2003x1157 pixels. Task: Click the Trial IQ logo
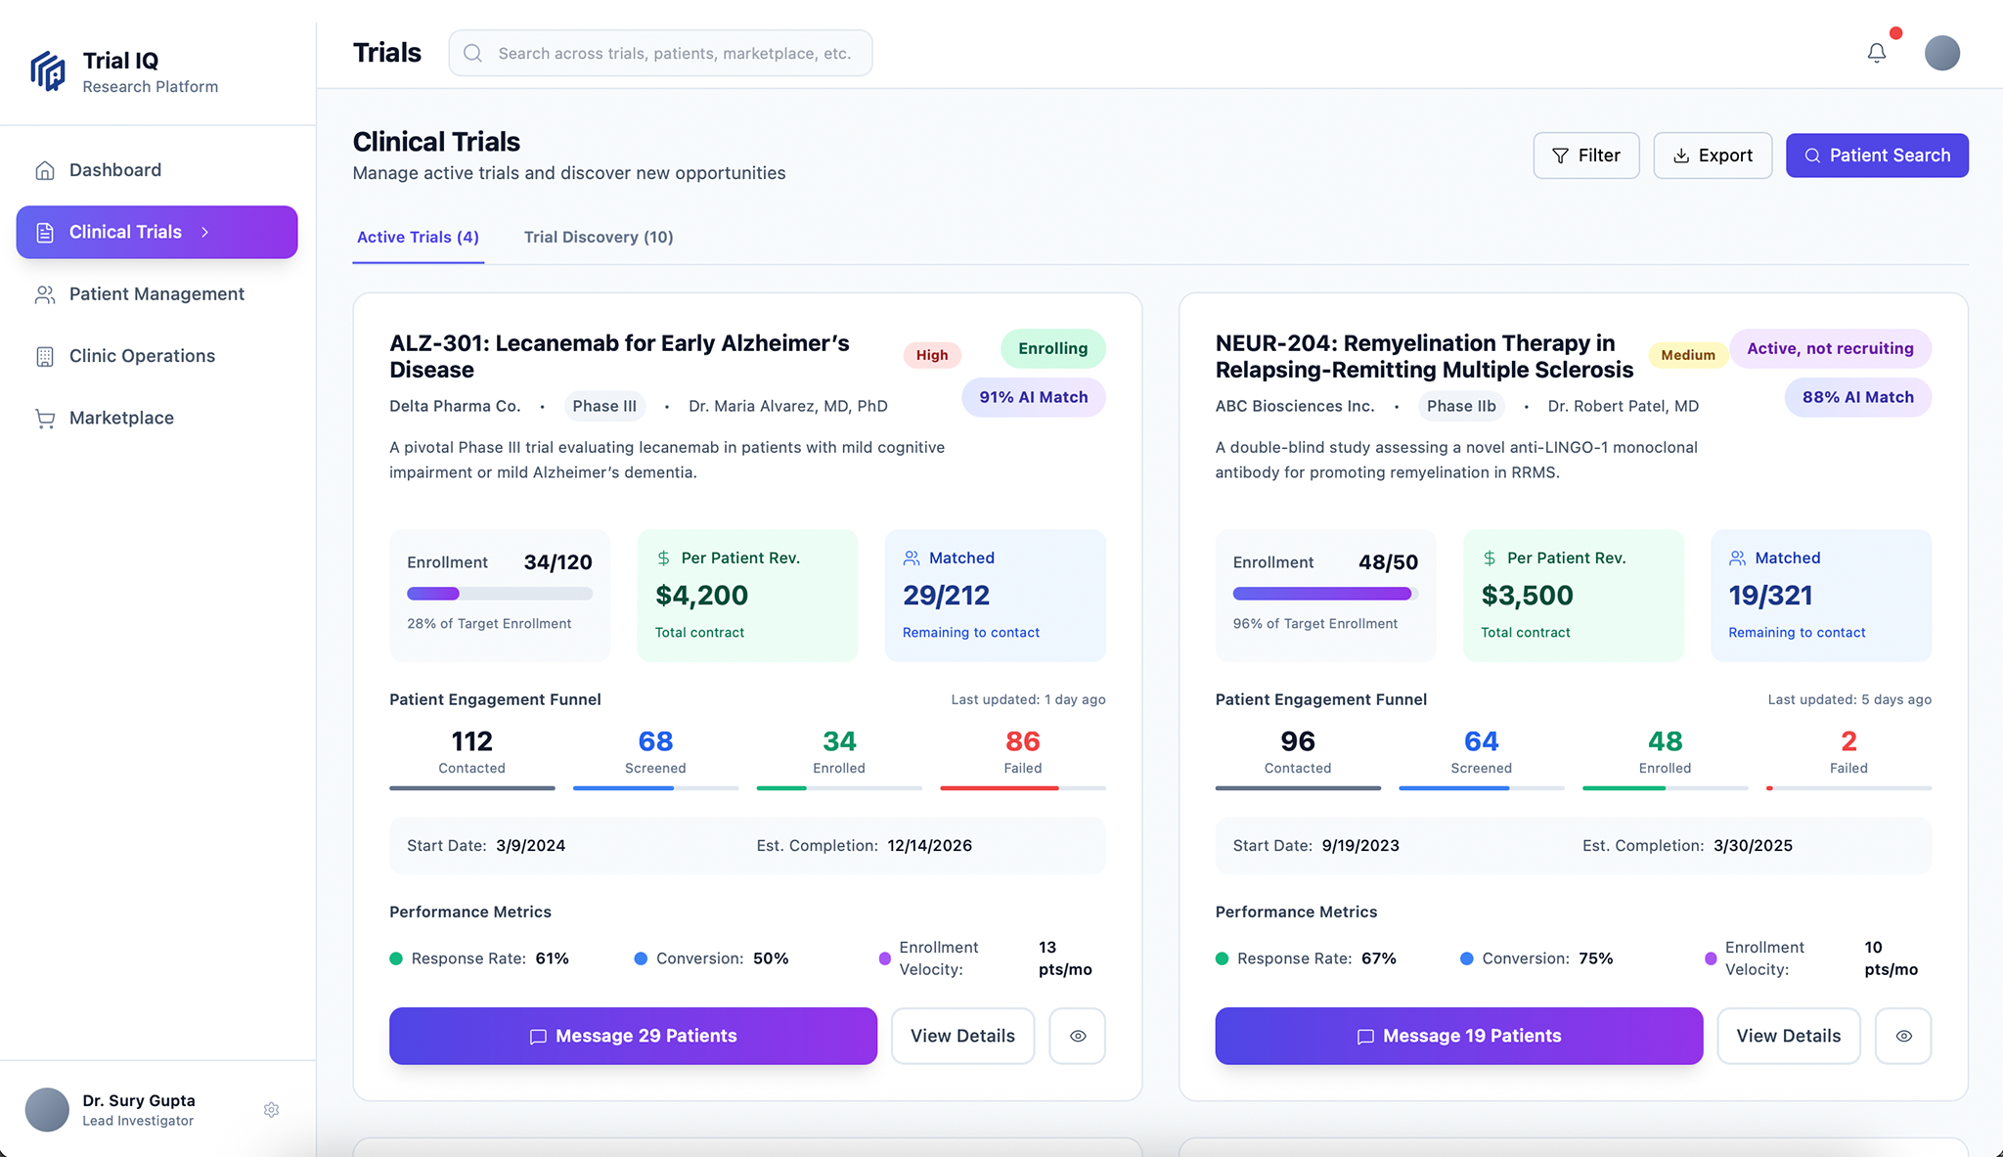(x=48, y=70)
